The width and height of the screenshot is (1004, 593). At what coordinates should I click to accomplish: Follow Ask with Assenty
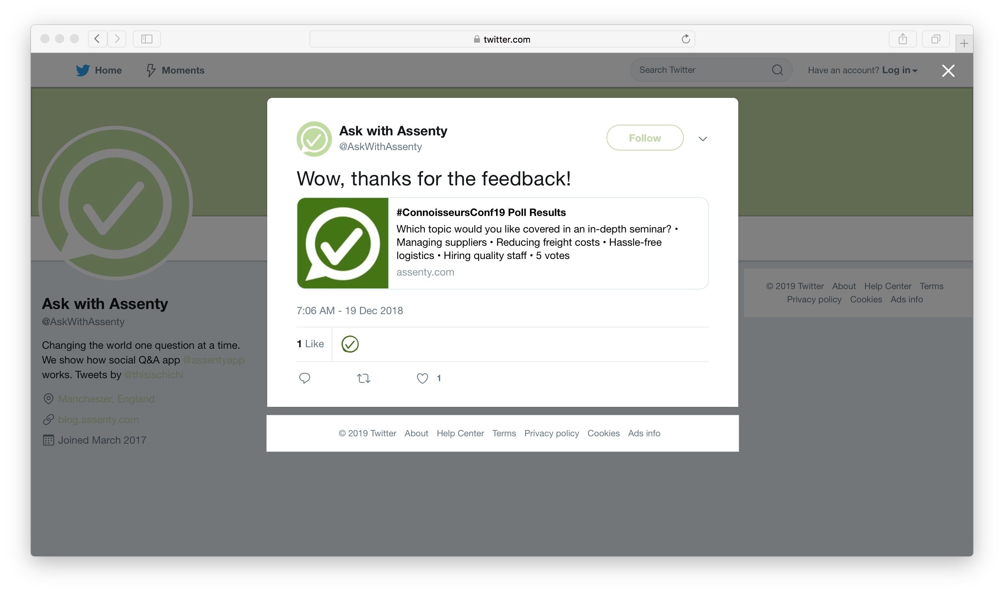(x=645, y=138)
